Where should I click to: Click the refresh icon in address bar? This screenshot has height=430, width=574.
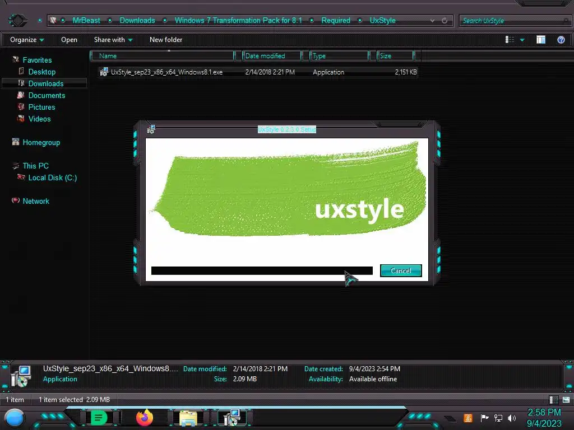445,21
